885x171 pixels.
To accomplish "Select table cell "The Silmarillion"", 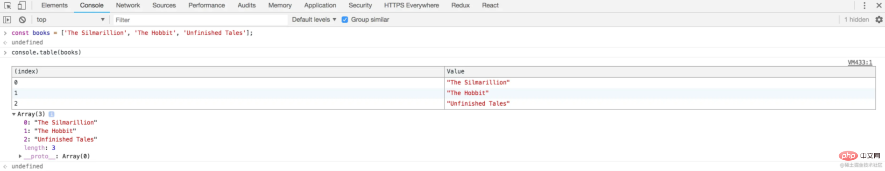I will click(659, 82).
